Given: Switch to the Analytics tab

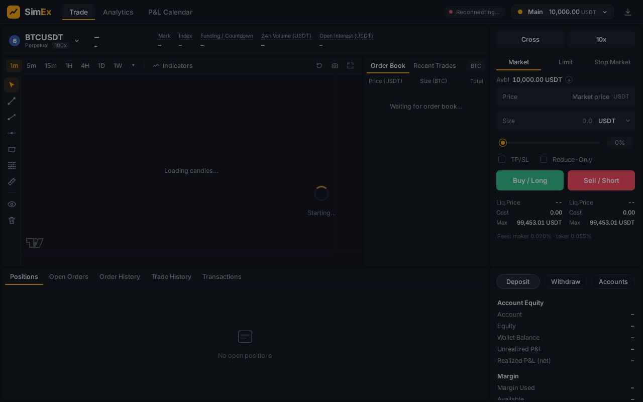Looking at the screenshot, I should click(118, 12).
